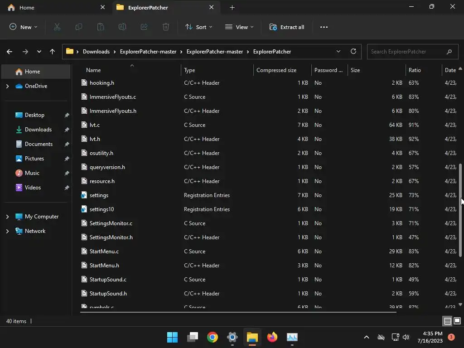Screen dimensions: 464x348
Task: Click the vertical scrollbar thumb
Action: [x=460, y=210]
